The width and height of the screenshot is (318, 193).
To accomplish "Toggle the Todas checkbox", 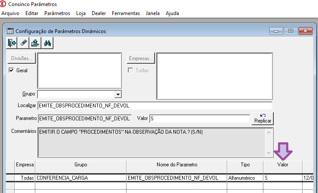I will pos(130,70).
